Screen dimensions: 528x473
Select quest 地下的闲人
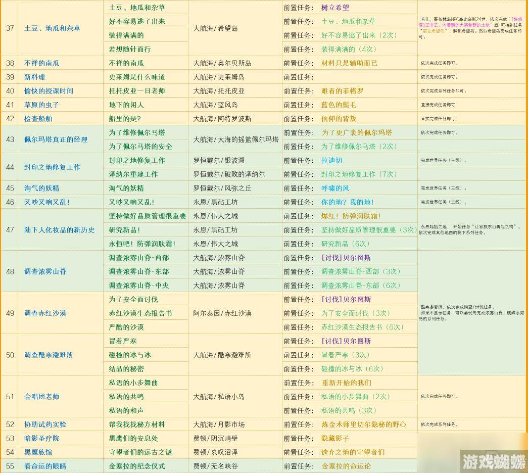coord(126,105)
